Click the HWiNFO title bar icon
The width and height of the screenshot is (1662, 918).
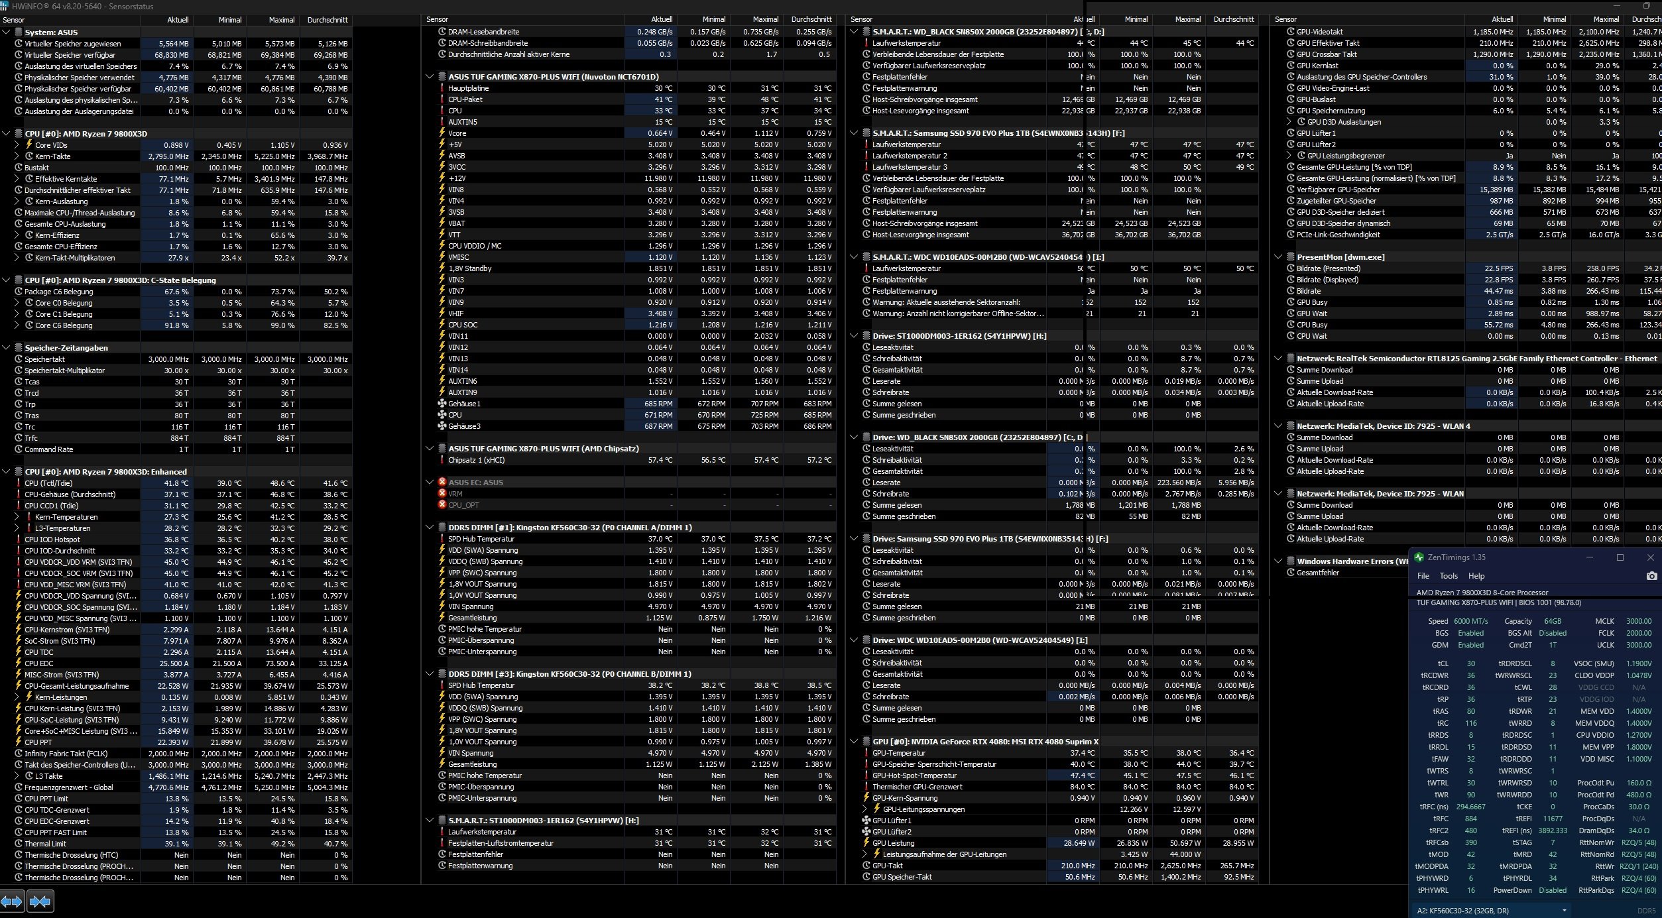6,6
